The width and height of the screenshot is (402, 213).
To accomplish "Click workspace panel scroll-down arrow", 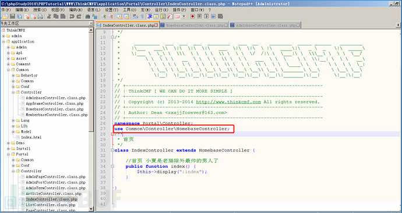I will click(x=91, y=209).
